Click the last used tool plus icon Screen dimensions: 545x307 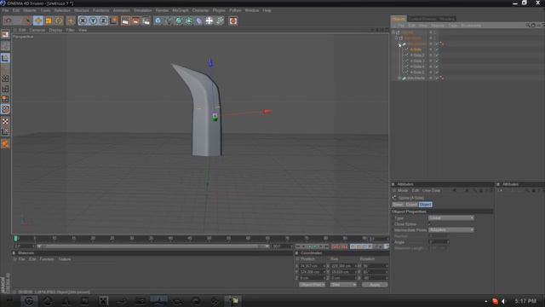pos(71,20)
